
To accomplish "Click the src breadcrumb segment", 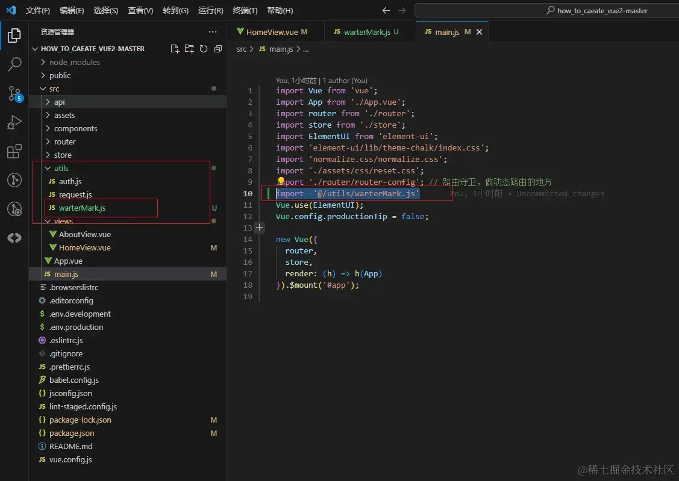I will (241, 49).
